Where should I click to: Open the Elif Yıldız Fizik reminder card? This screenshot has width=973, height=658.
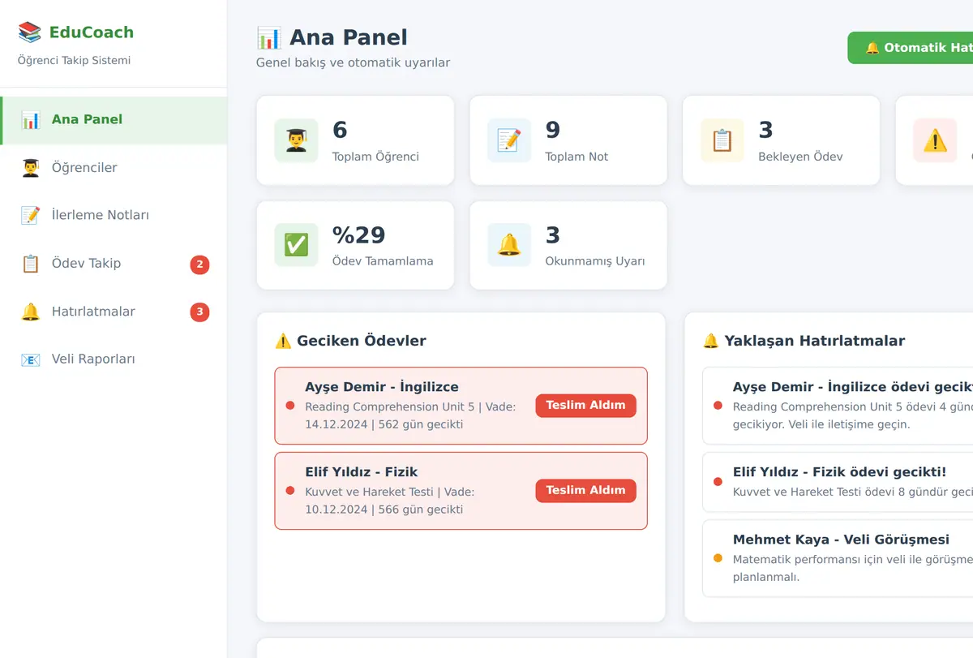point(838,482)
